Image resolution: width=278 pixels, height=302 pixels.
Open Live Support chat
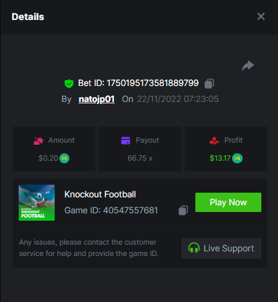221,248
